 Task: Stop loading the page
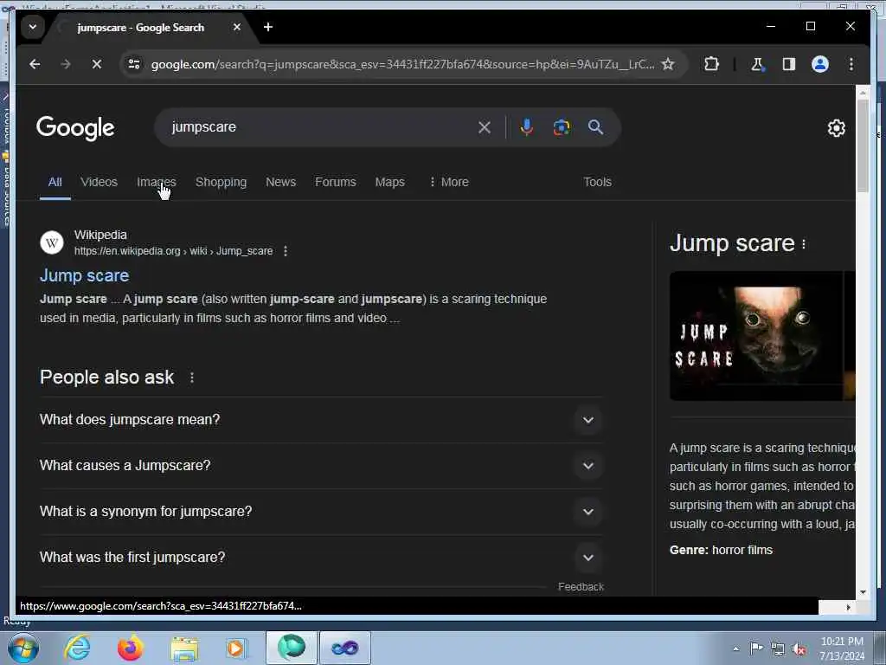(x=97, y=64)
